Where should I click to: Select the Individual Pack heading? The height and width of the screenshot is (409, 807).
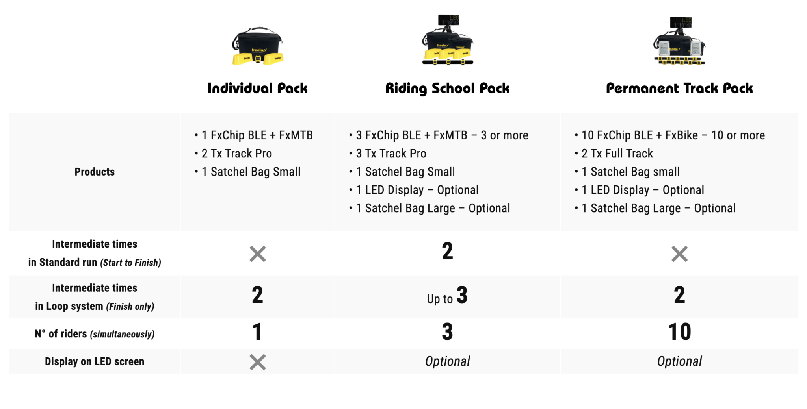pos(257,88)
